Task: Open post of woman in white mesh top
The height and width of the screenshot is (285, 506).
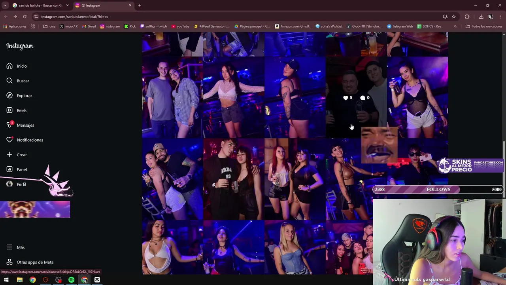Action: pos(234,97)
